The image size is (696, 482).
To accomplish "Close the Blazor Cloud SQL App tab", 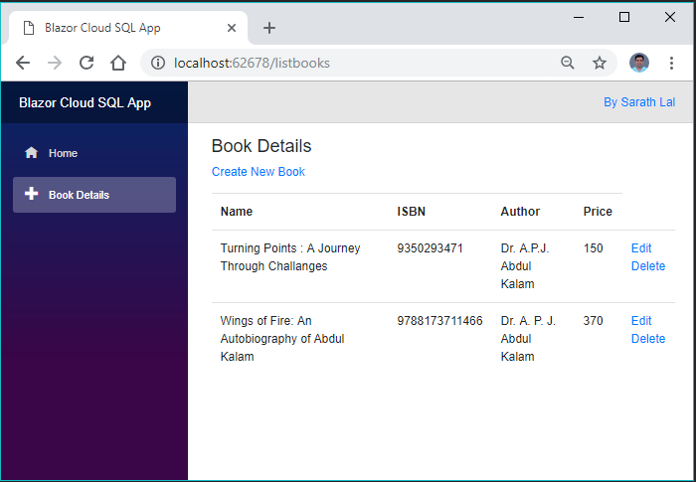I will (x=232, y=28).
